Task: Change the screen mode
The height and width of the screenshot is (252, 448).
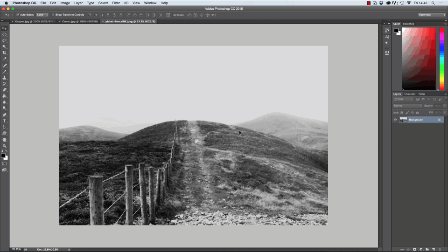Action: tap(4, 170)
